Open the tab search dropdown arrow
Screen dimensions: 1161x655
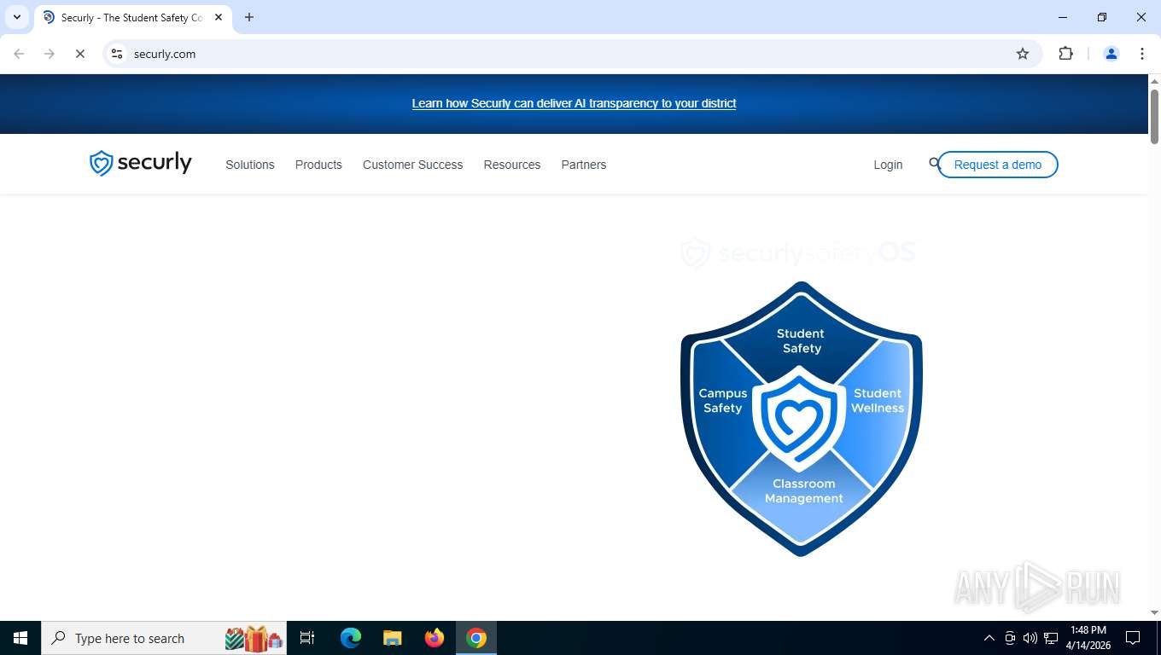(17, 17)
